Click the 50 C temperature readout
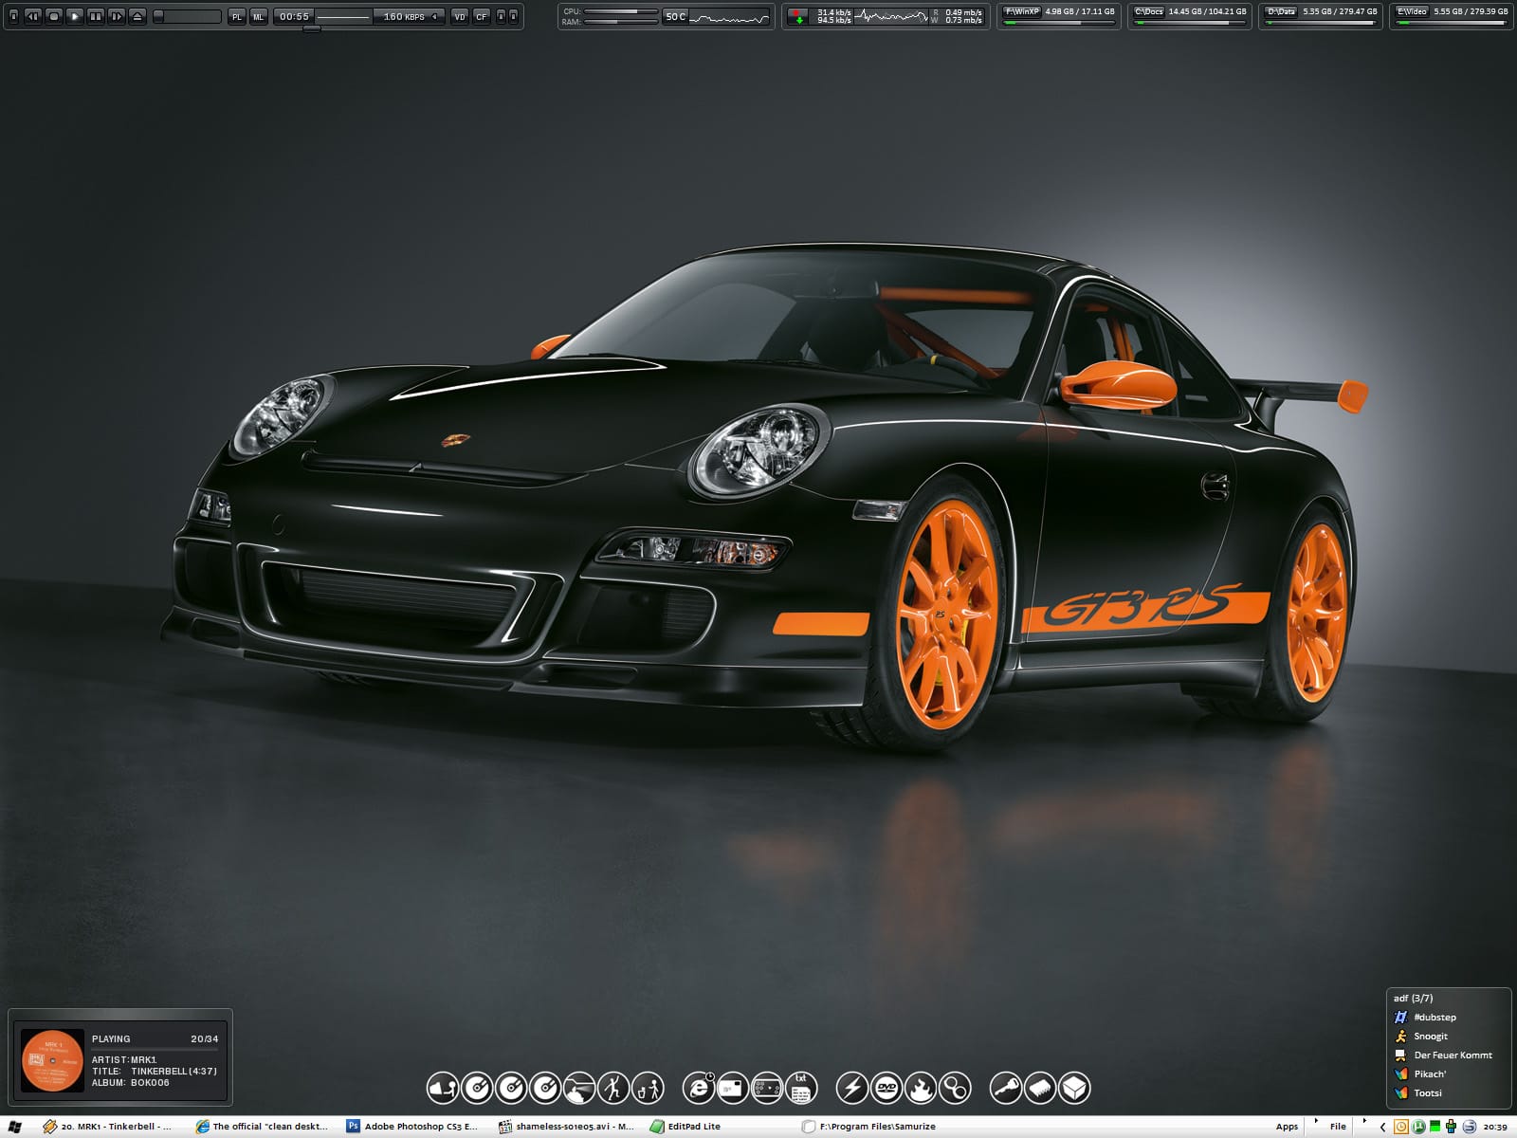The image size is (1517, 1138). pos(675,16)
